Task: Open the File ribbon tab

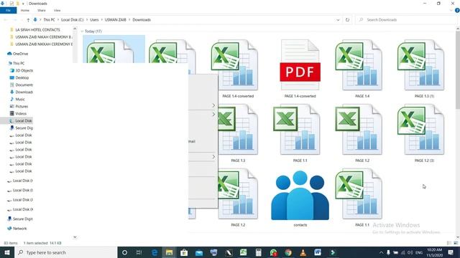Action: click(8, 10)
